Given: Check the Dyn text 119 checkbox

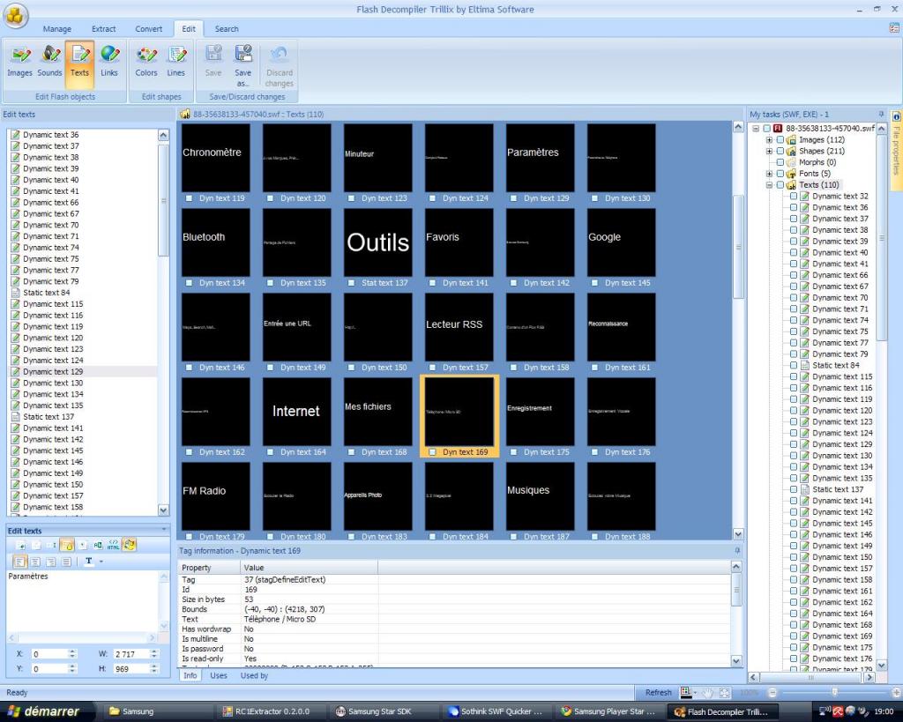Looking at the screenshot, I should 190,198.
